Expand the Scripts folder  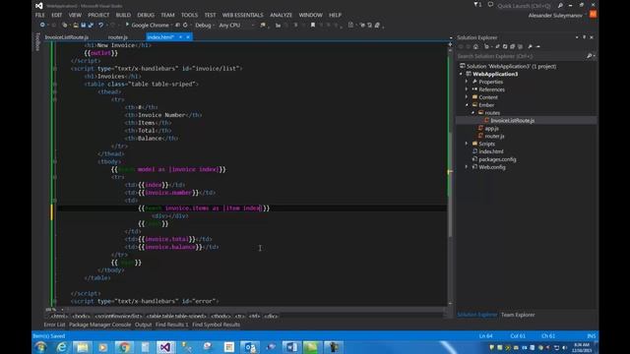point(467,144)
